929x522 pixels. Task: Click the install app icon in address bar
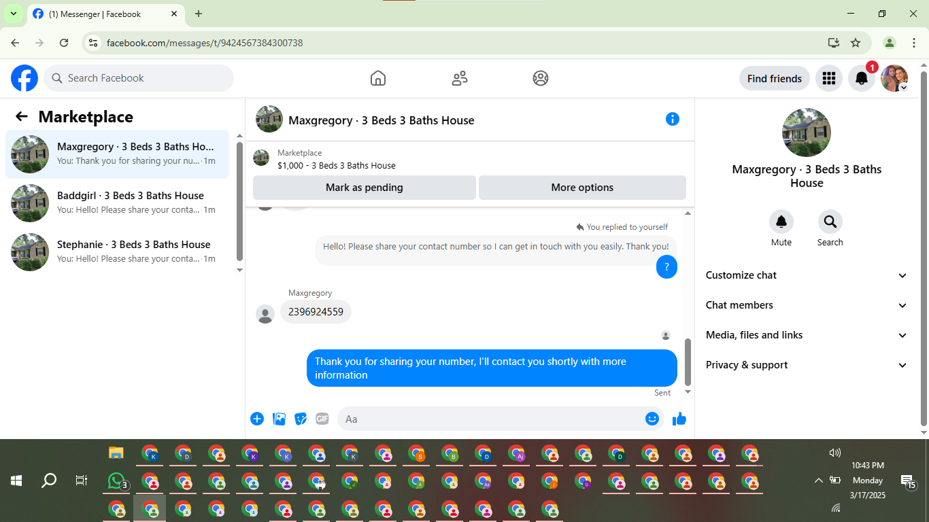pyautogui.click(x=834, y=43)
